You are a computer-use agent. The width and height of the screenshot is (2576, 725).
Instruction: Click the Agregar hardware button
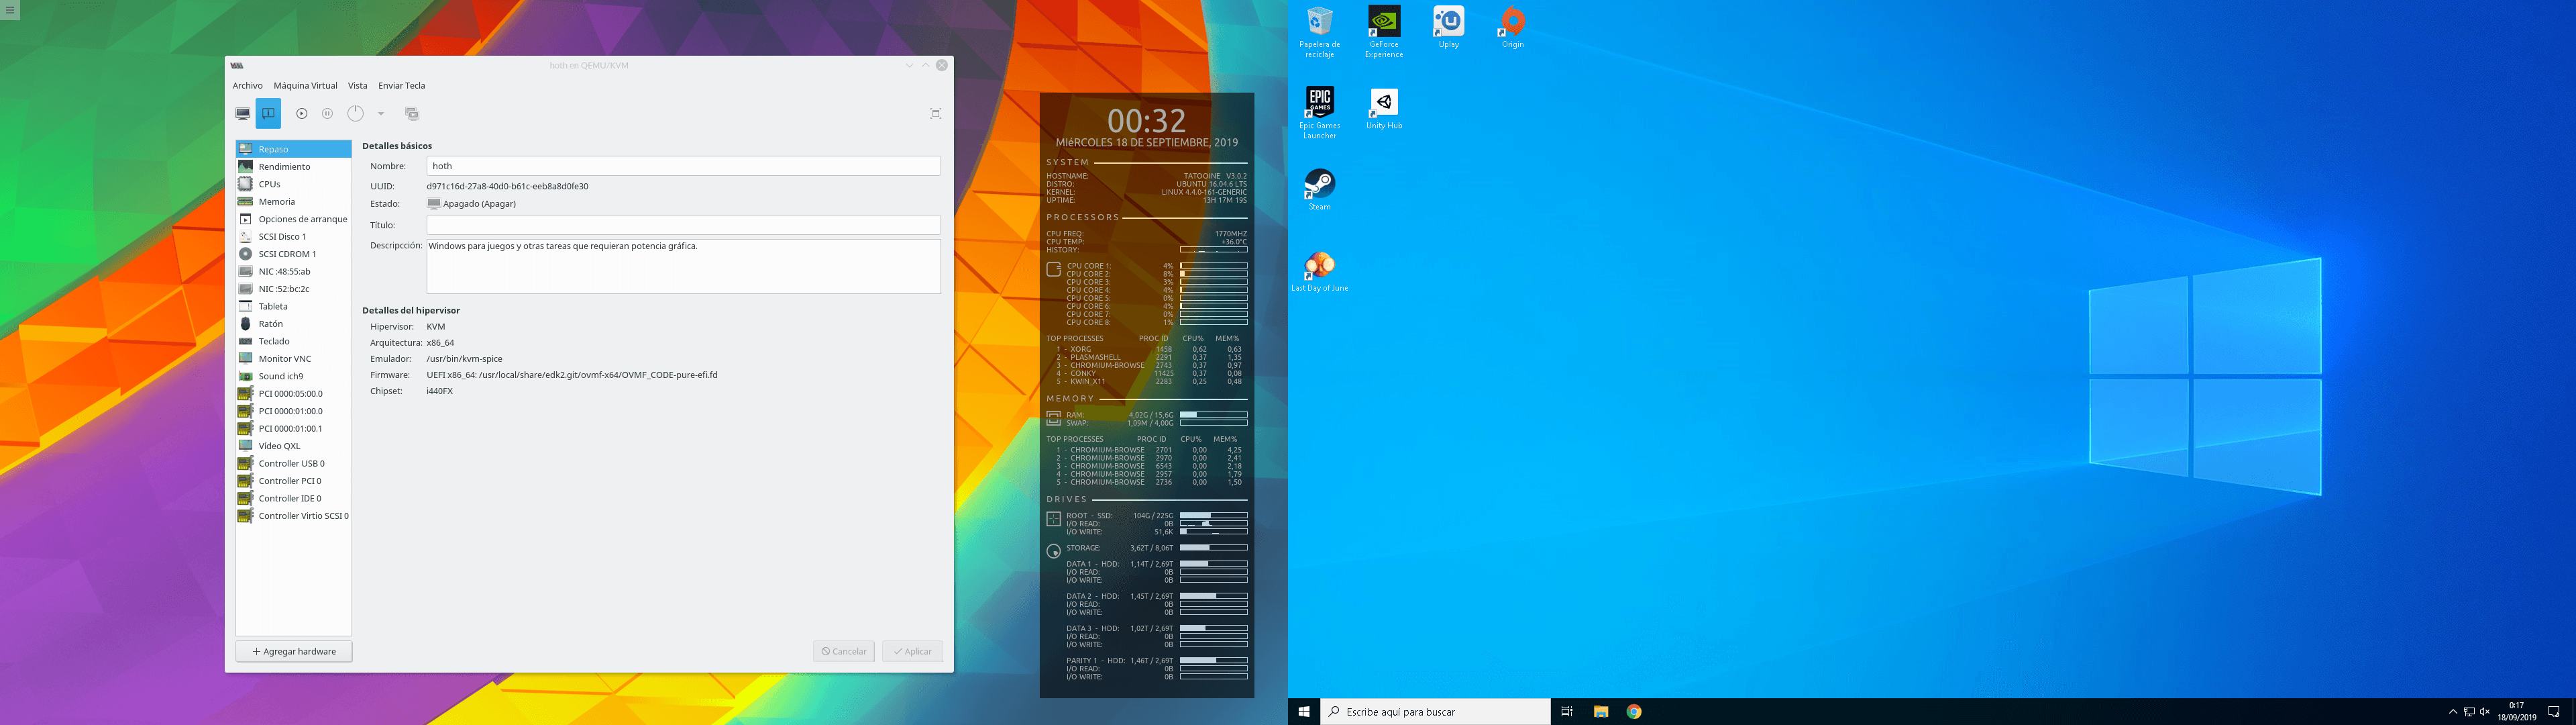click(293, 651)
